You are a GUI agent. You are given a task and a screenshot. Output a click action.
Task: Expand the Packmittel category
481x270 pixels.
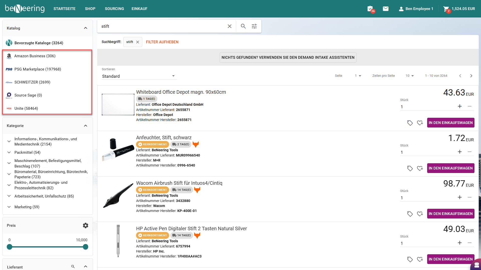point(9,152)
